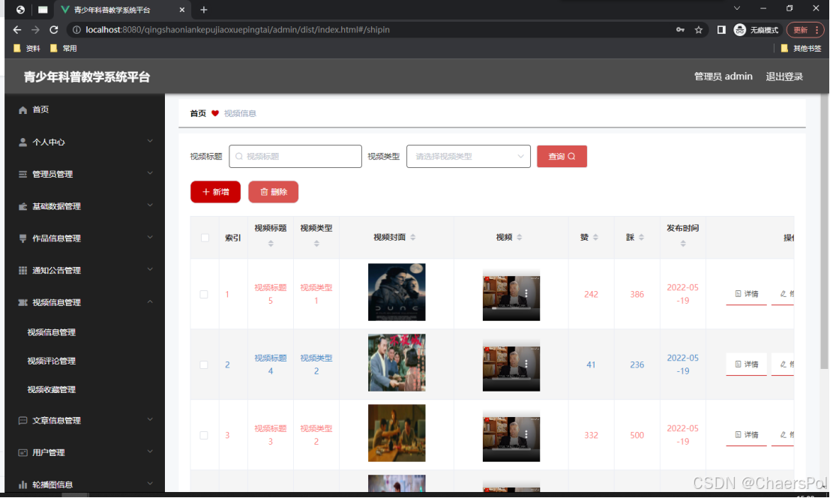Viewport: 830px width, 498px height.
Task: Bookmark this page with the star icon
Action: coord(699,30)
